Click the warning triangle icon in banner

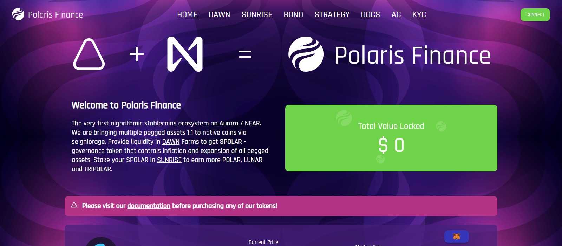(74, 205)
